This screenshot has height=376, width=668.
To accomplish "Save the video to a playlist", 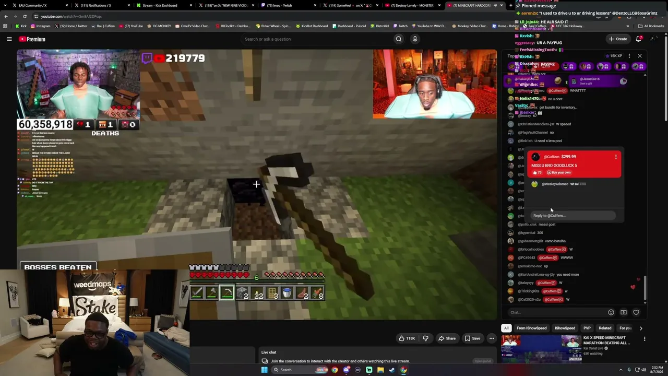I will point(472,338).
